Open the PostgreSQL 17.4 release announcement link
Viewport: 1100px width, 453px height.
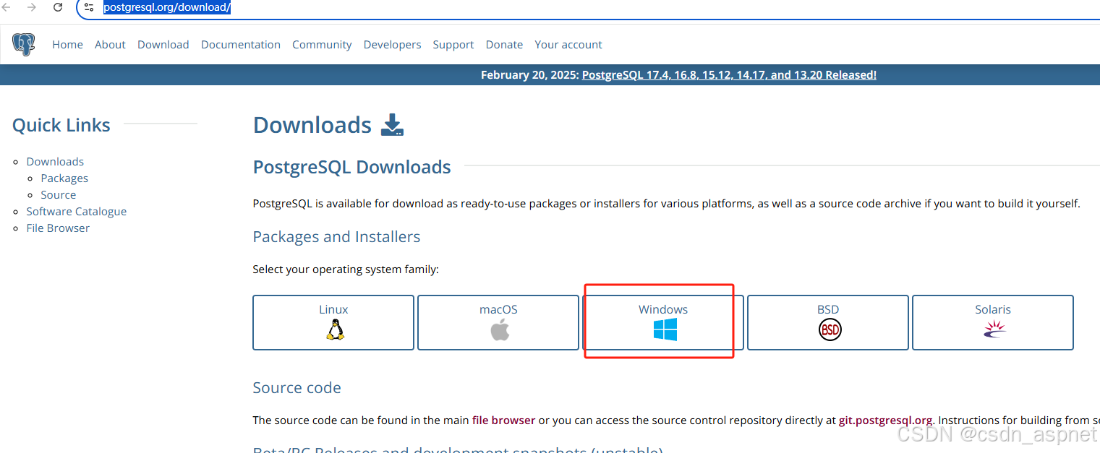pos(729,75)
